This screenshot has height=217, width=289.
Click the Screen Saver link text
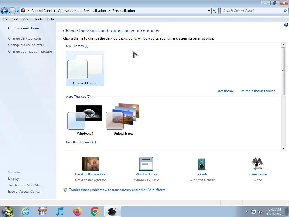click(x=258, y=174)
